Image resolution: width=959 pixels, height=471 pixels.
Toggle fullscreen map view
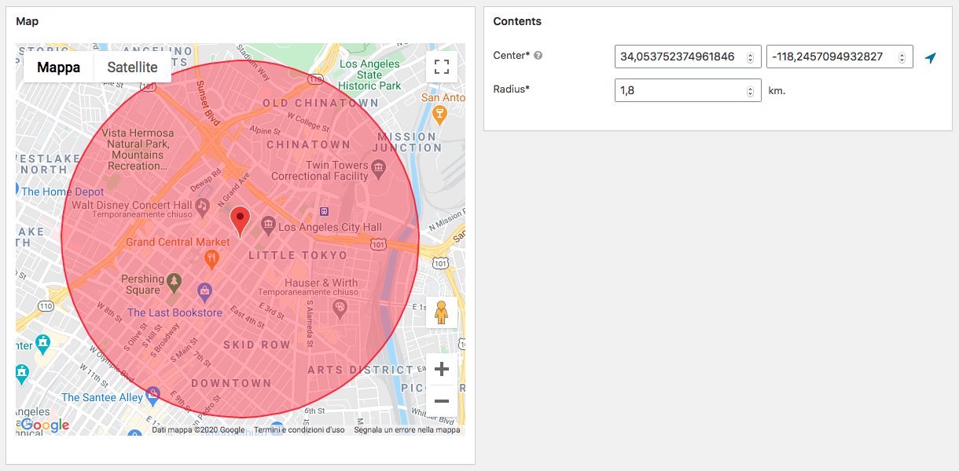point(442,67)
